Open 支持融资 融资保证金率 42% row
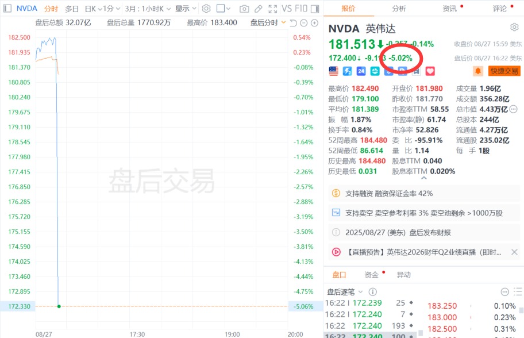The height and width of the screenshot is (338, 524). (x=424, y=193)
